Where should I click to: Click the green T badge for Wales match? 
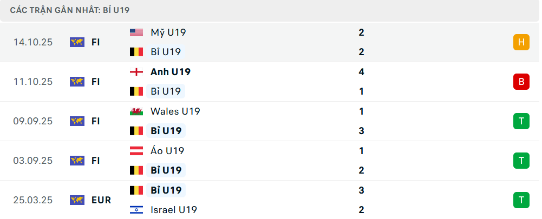(521, 121)
